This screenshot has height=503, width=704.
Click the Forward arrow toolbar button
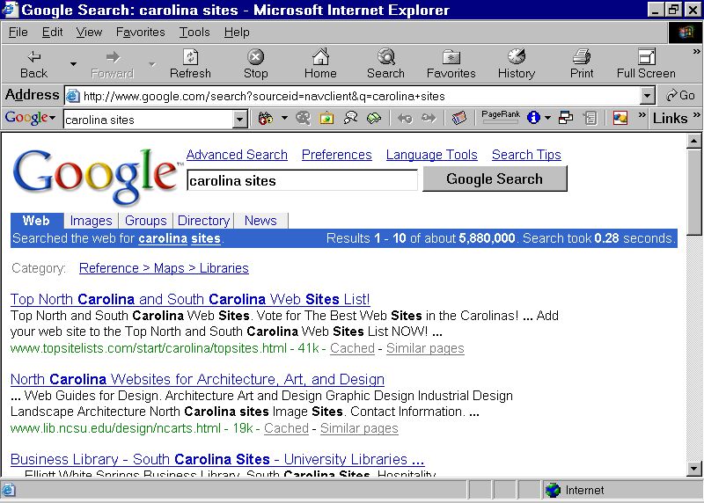tap(113, 64)
